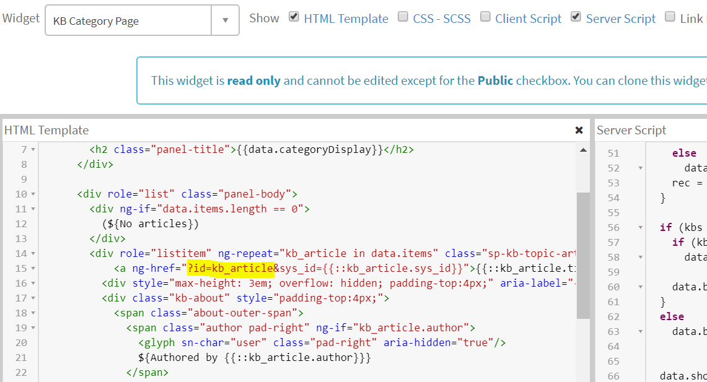The width and height of the screenshot is (707, 382).
Task: Disable the Server Script checkbox
Action: 576,17
